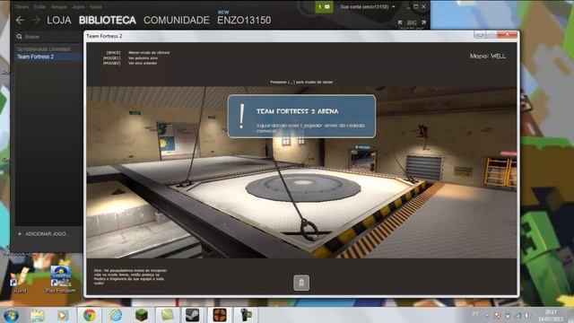
Task: Click the TEAM FORTRESS 2 ARENA heading
Action: [x=297, y=111]
